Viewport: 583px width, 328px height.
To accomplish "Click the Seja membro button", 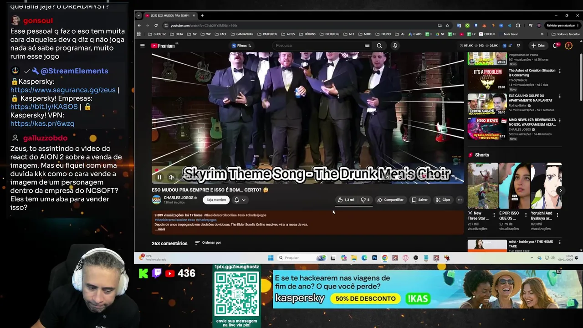I will (x=216, y=200).
